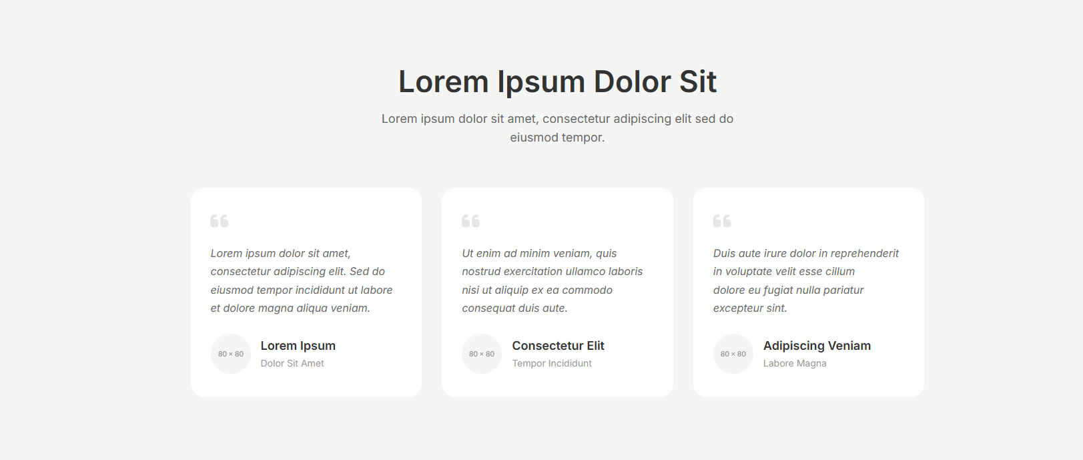Click the author name Adipiscing Veniam
The height and width of the screenshot is (460, 1083).
[817, 346]
